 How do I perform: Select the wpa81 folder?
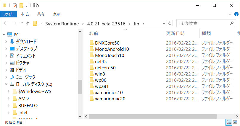[102, 86]
